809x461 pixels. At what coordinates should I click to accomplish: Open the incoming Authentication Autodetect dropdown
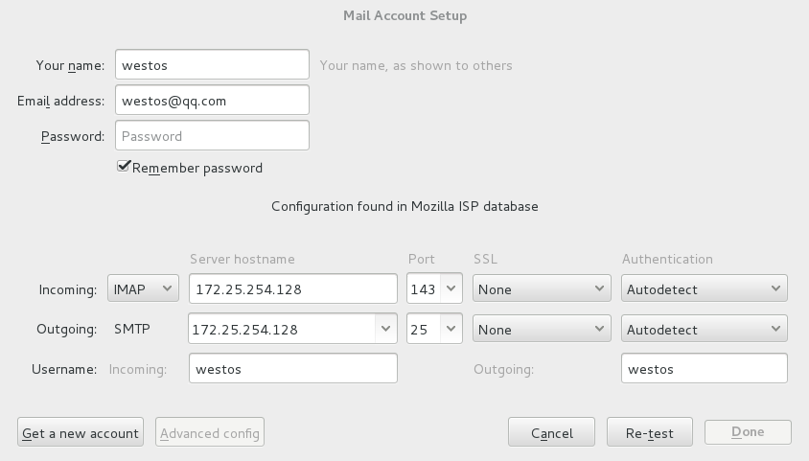tap(705, 288)
